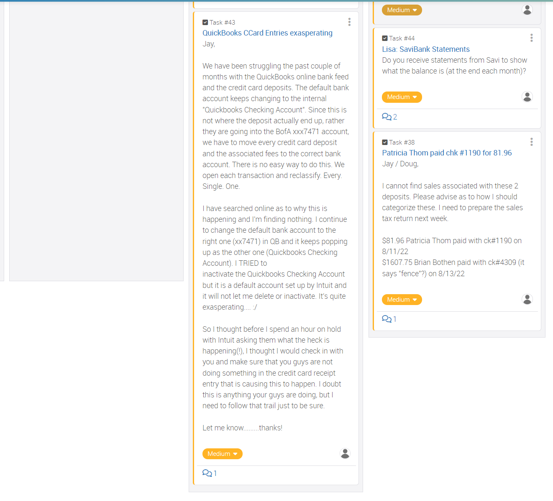Click the comment count 2 on Task #44

tap(394, 117)
